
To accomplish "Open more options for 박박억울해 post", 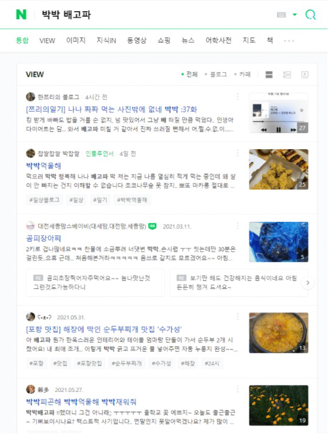I will (x=238, y=153).
